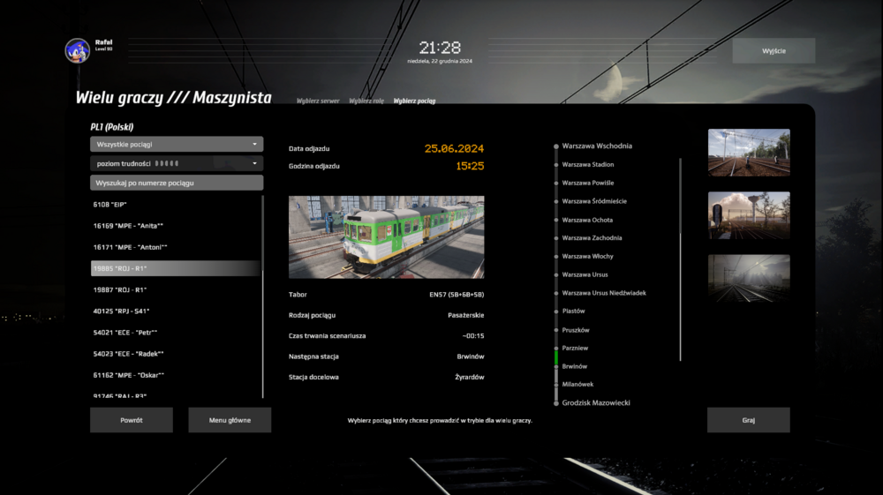Viewport: 883px width, 495px height.
Task: Open the semaphore signal preview thumbnail
Action: pos(749,215)
